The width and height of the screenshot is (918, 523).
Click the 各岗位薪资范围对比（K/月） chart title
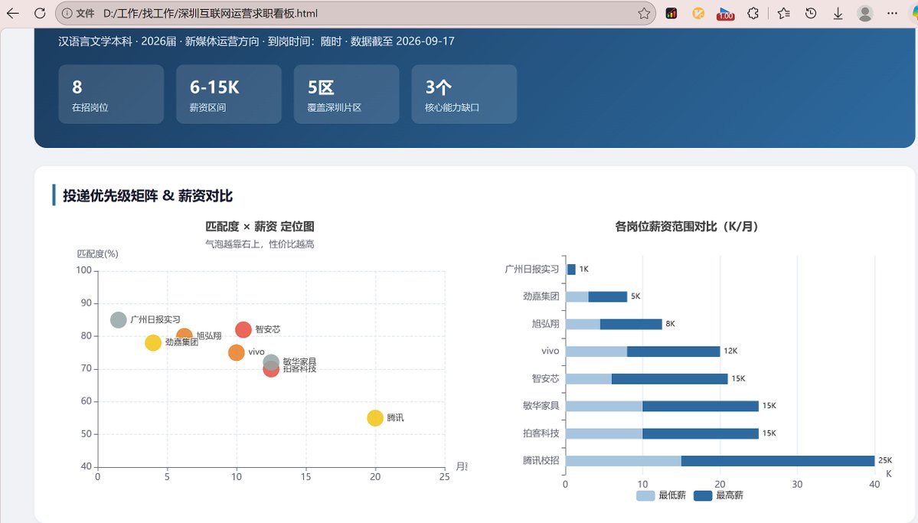point(686,227)
